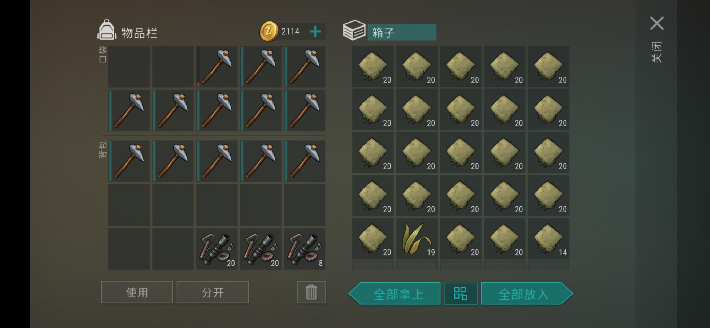Select the first pickaxe in the 背包 row
This screenshot has width=710, height=328.
[x=129, y=161]
